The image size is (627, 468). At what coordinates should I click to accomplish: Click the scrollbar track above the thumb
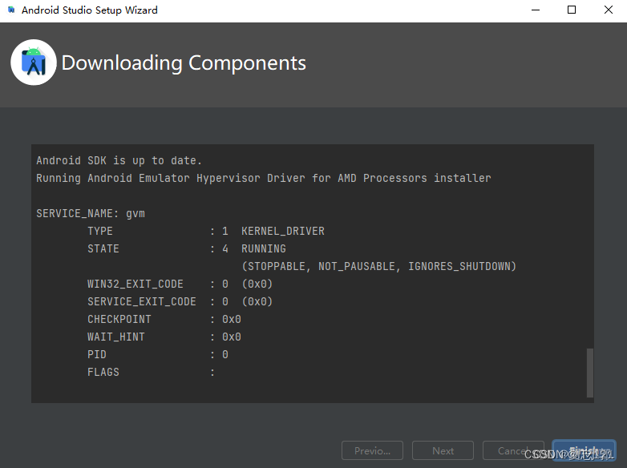(590, 246)
